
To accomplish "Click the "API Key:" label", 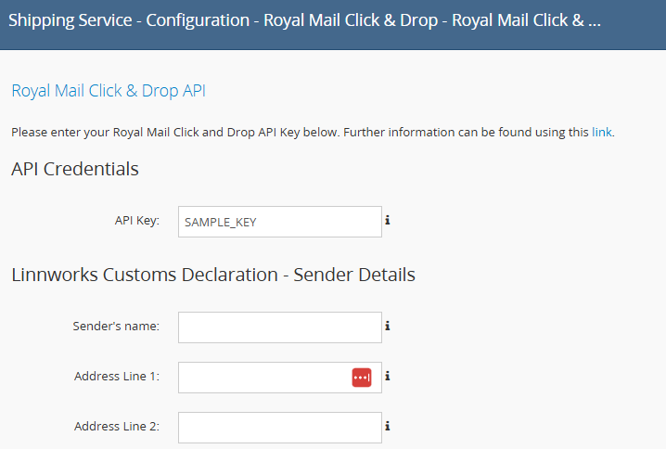I will [x=137, y=221].
